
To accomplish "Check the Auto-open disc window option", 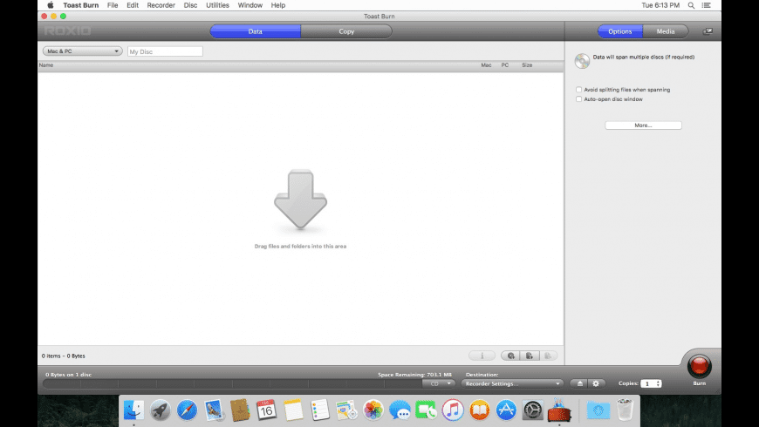I will (x=579, y=99).
